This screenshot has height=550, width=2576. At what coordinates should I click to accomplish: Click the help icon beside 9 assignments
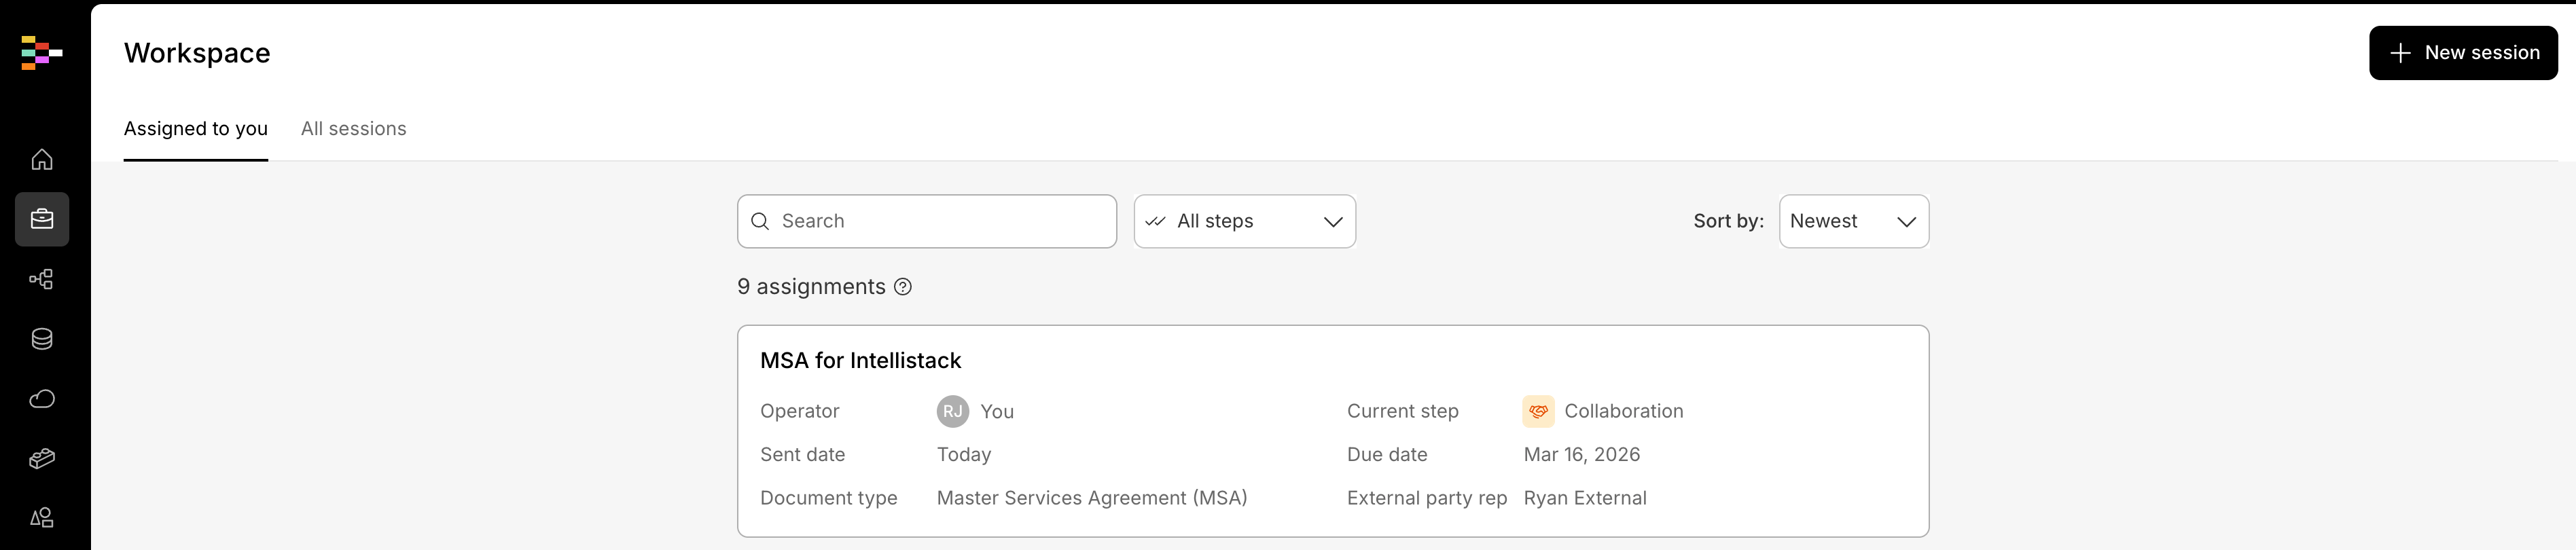[903, 287]
